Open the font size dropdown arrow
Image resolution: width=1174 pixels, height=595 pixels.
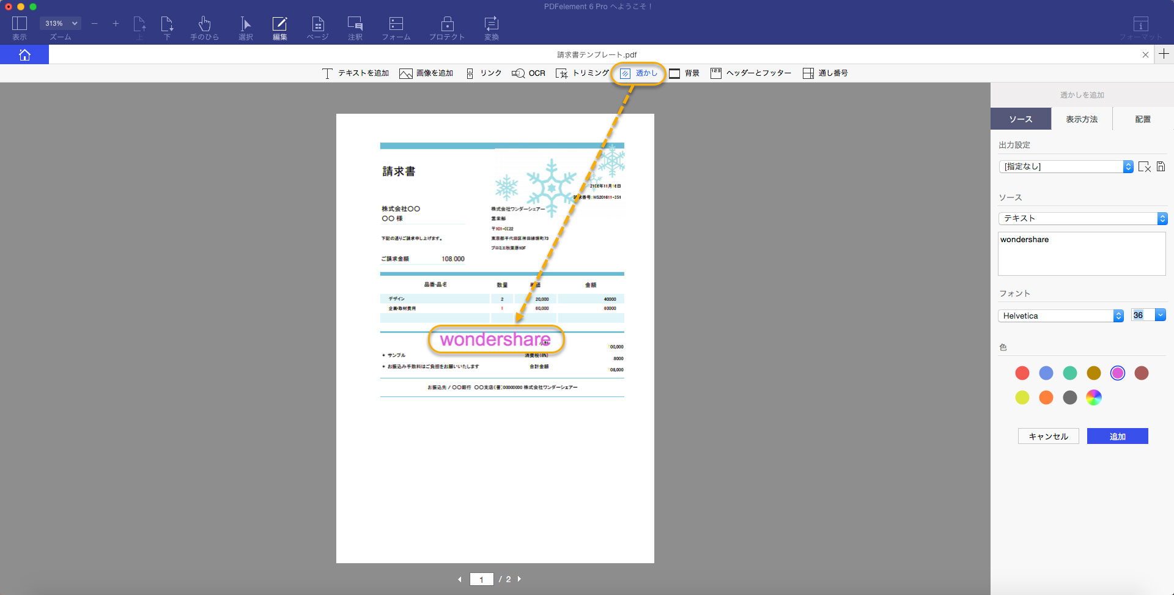click(x=1161, y=315)
